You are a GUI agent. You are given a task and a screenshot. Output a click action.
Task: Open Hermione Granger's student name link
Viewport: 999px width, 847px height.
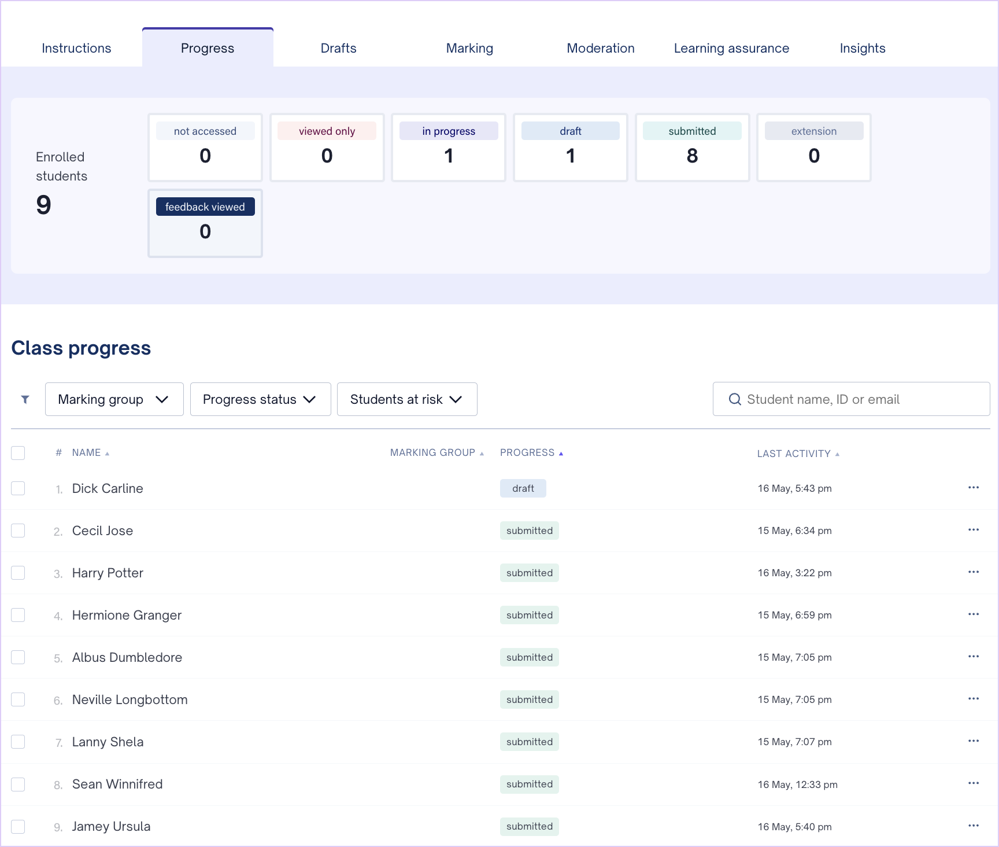tap(127, 615)
